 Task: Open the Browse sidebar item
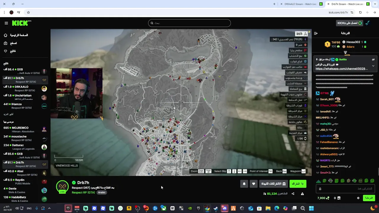coord(10,43)
